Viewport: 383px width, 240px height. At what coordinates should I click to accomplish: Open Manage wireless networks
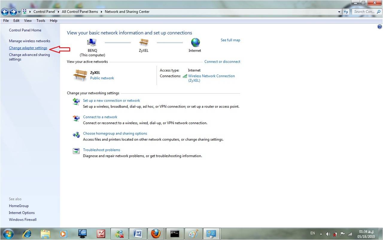click(30, 41)
